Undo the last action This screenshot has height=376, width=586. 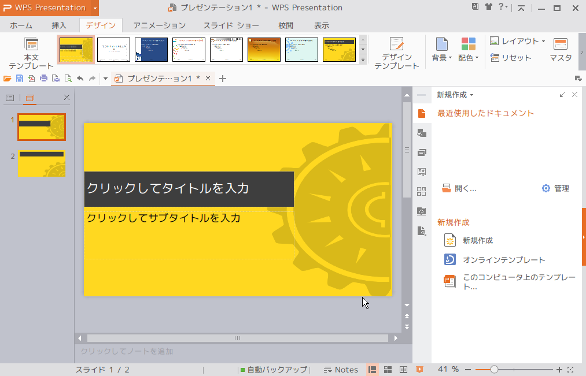[81, 78]
